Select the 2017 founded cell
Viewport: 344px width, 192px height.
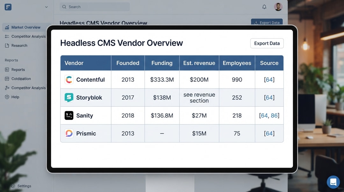128,97
